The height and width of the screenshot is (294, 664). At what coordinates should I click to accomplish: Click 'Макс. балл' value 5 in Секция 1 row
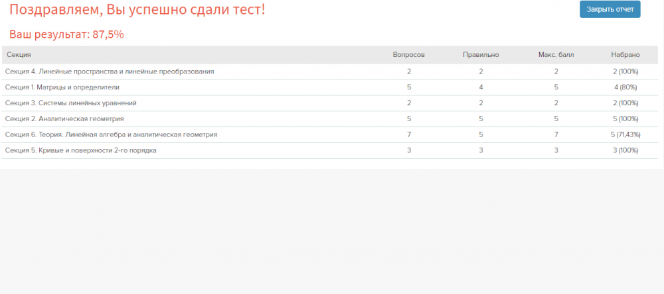[x=556, y=87]
